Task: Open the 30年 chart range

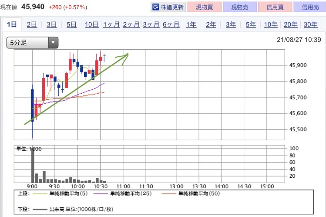Action: click(311, 24)
